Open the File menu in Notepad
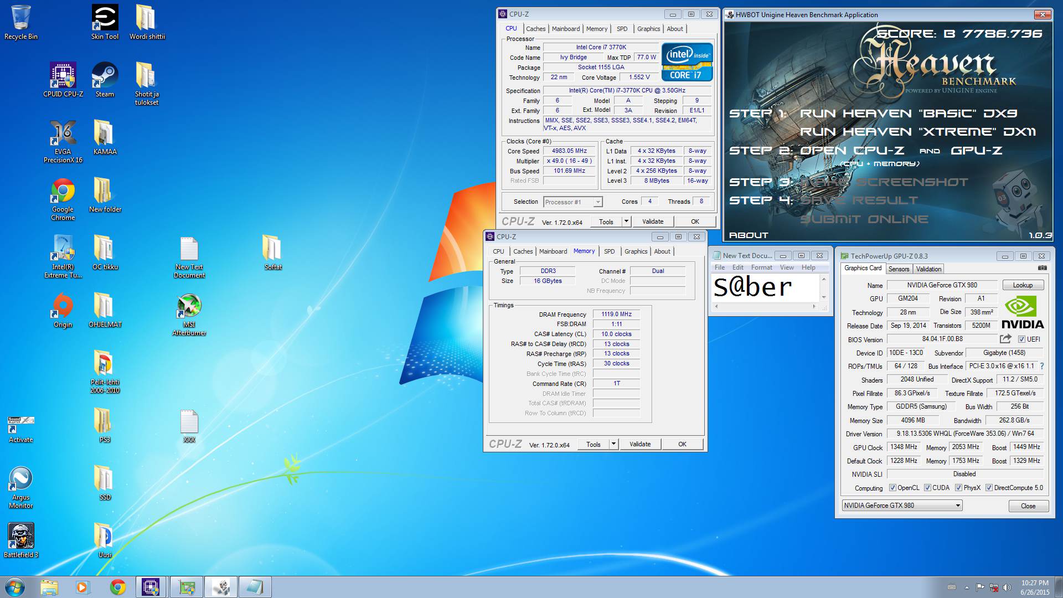Viewport: 1063px width, 598px height. [x=719, y=267]
